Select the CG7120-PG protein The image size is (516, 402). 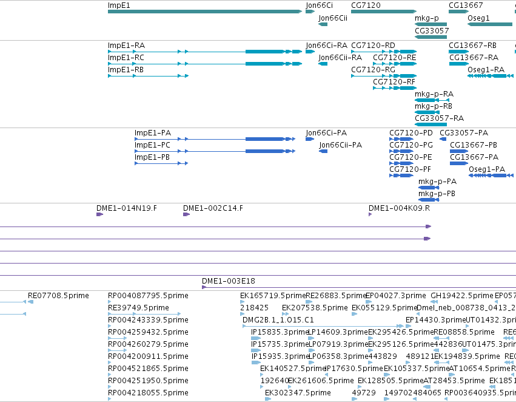401,151
